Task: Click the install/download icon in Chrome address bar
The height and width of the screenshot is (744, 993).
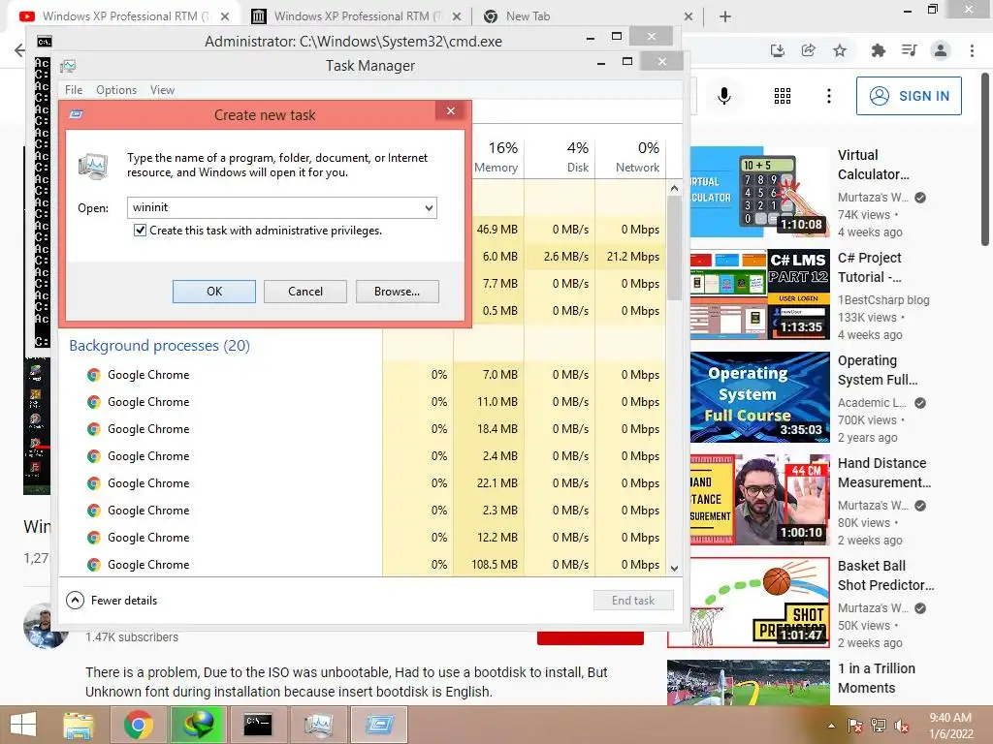Action: (778, 50)
